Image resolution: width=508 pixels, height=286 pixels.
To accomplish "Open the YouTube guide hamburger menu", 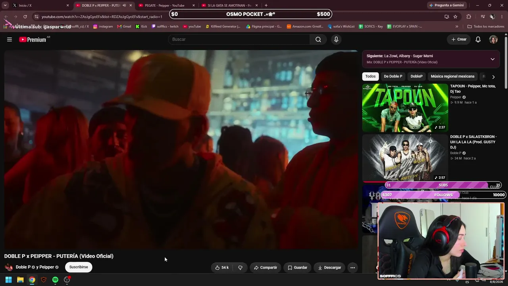I will click(10, 39).
